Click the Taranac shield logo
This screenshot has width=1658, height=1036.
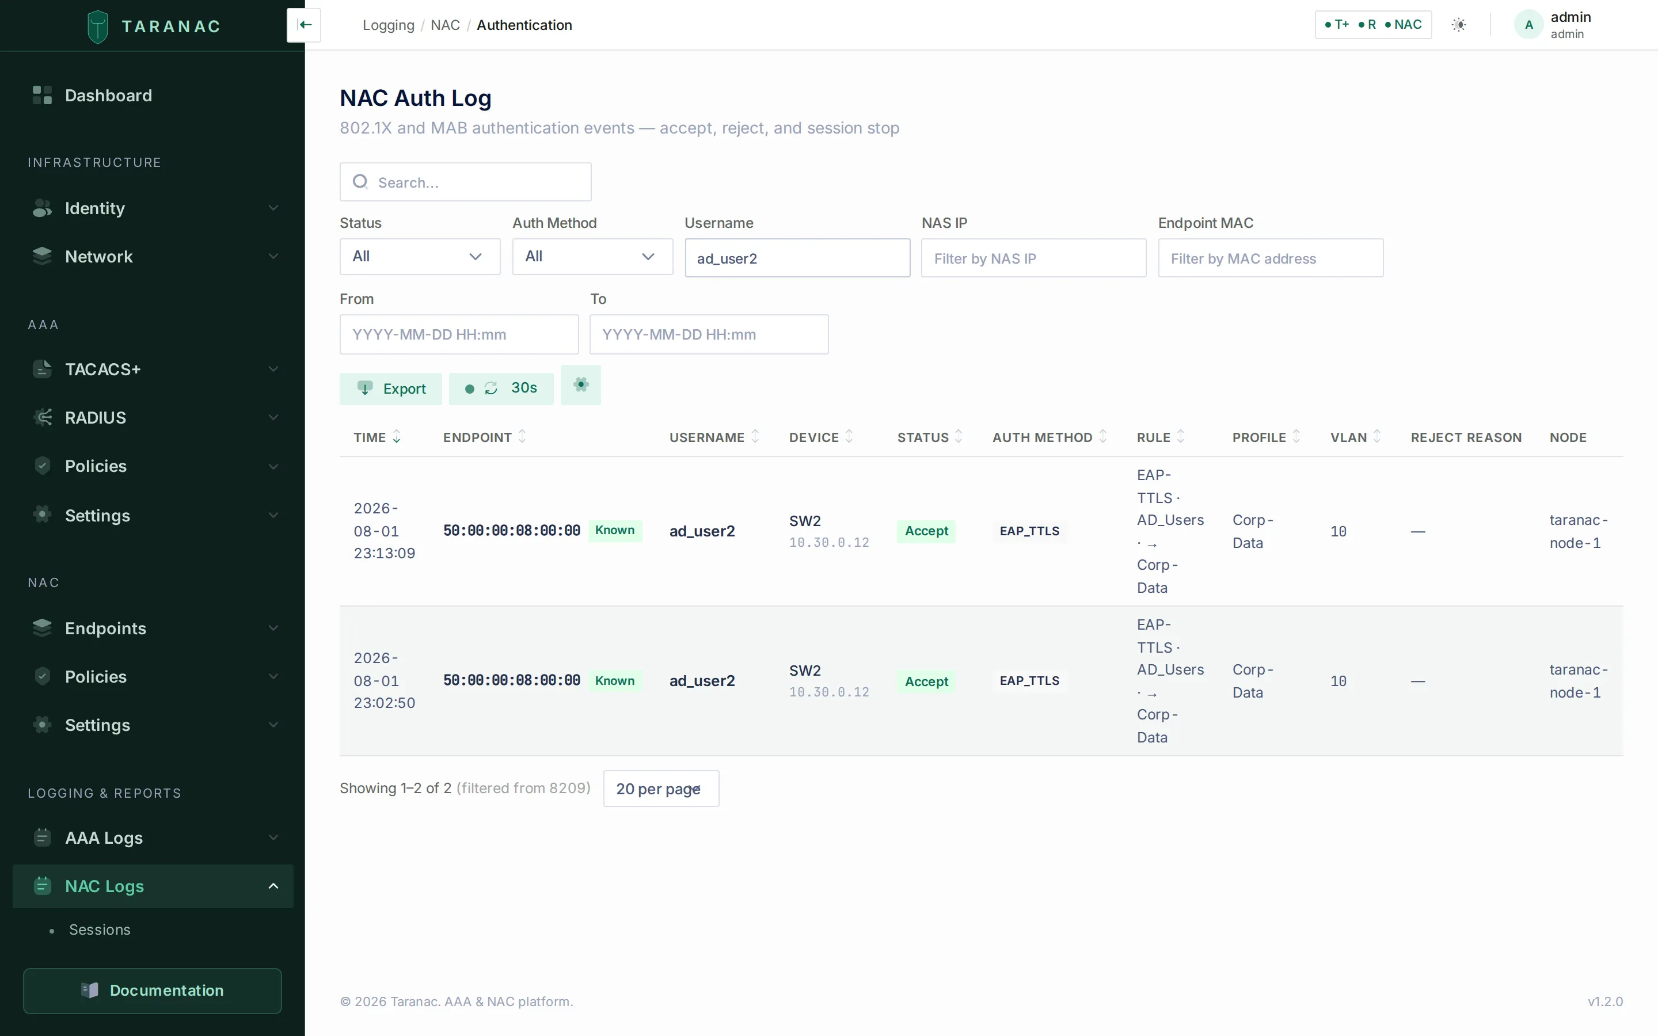98,26
